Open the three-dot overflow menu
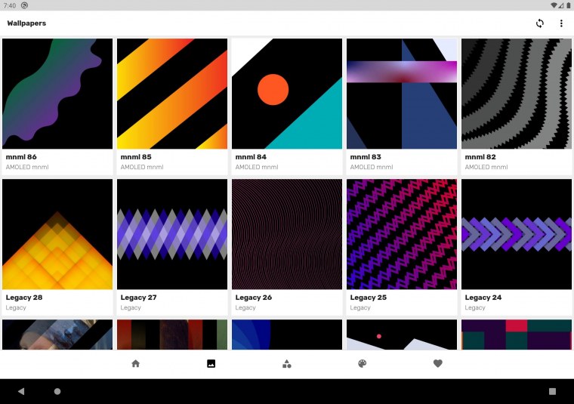The width and height of the screenshot is (574, 404). click(561, 23)
